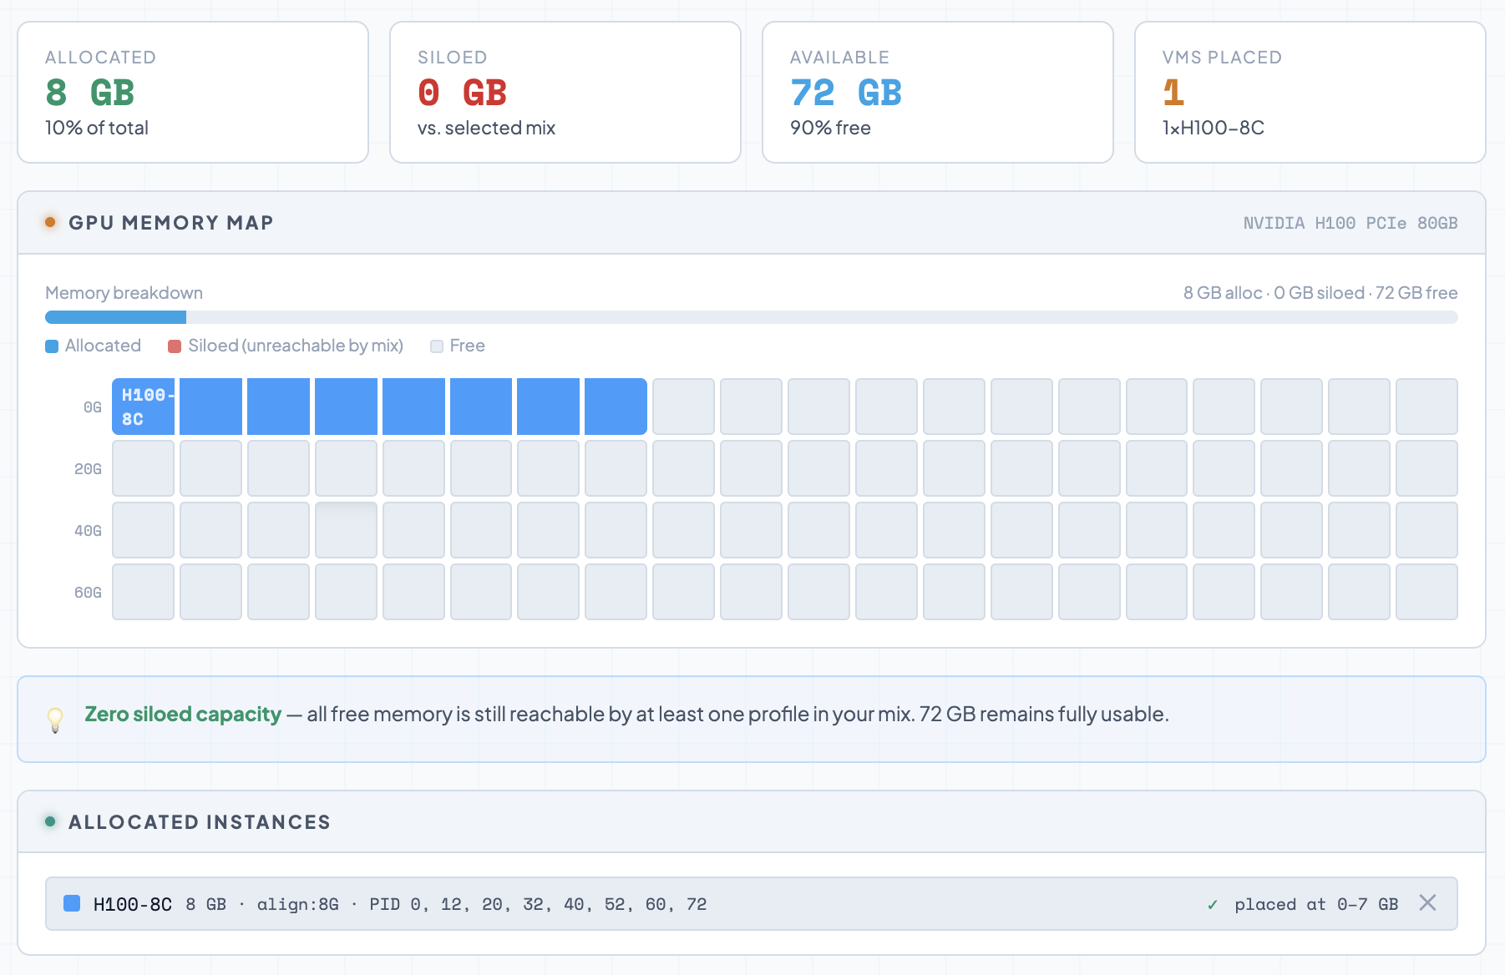Image resolution: width=1505 pixels, height=975 pixels.
Task: Click the green dot beside Allocated Instances
Action: [x=50, y=821]
